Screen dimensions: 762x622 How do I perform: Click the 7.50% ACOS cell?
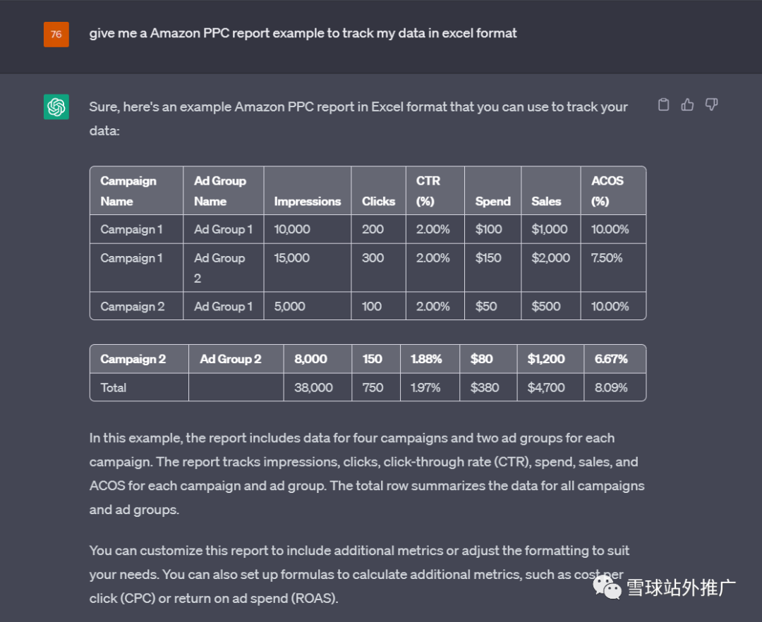pyautogui.click(x=613, y=267)
